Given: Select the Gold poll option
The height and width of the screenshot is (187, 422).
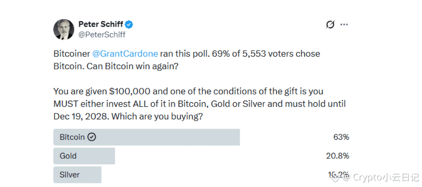Looking at the screenshot, I should point(84,156).
